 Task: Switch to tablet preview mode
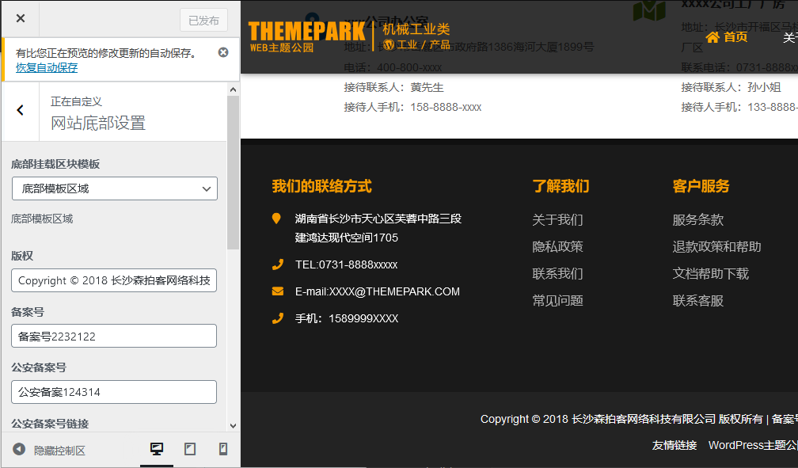pyautogui.click(x=189, y=448)
